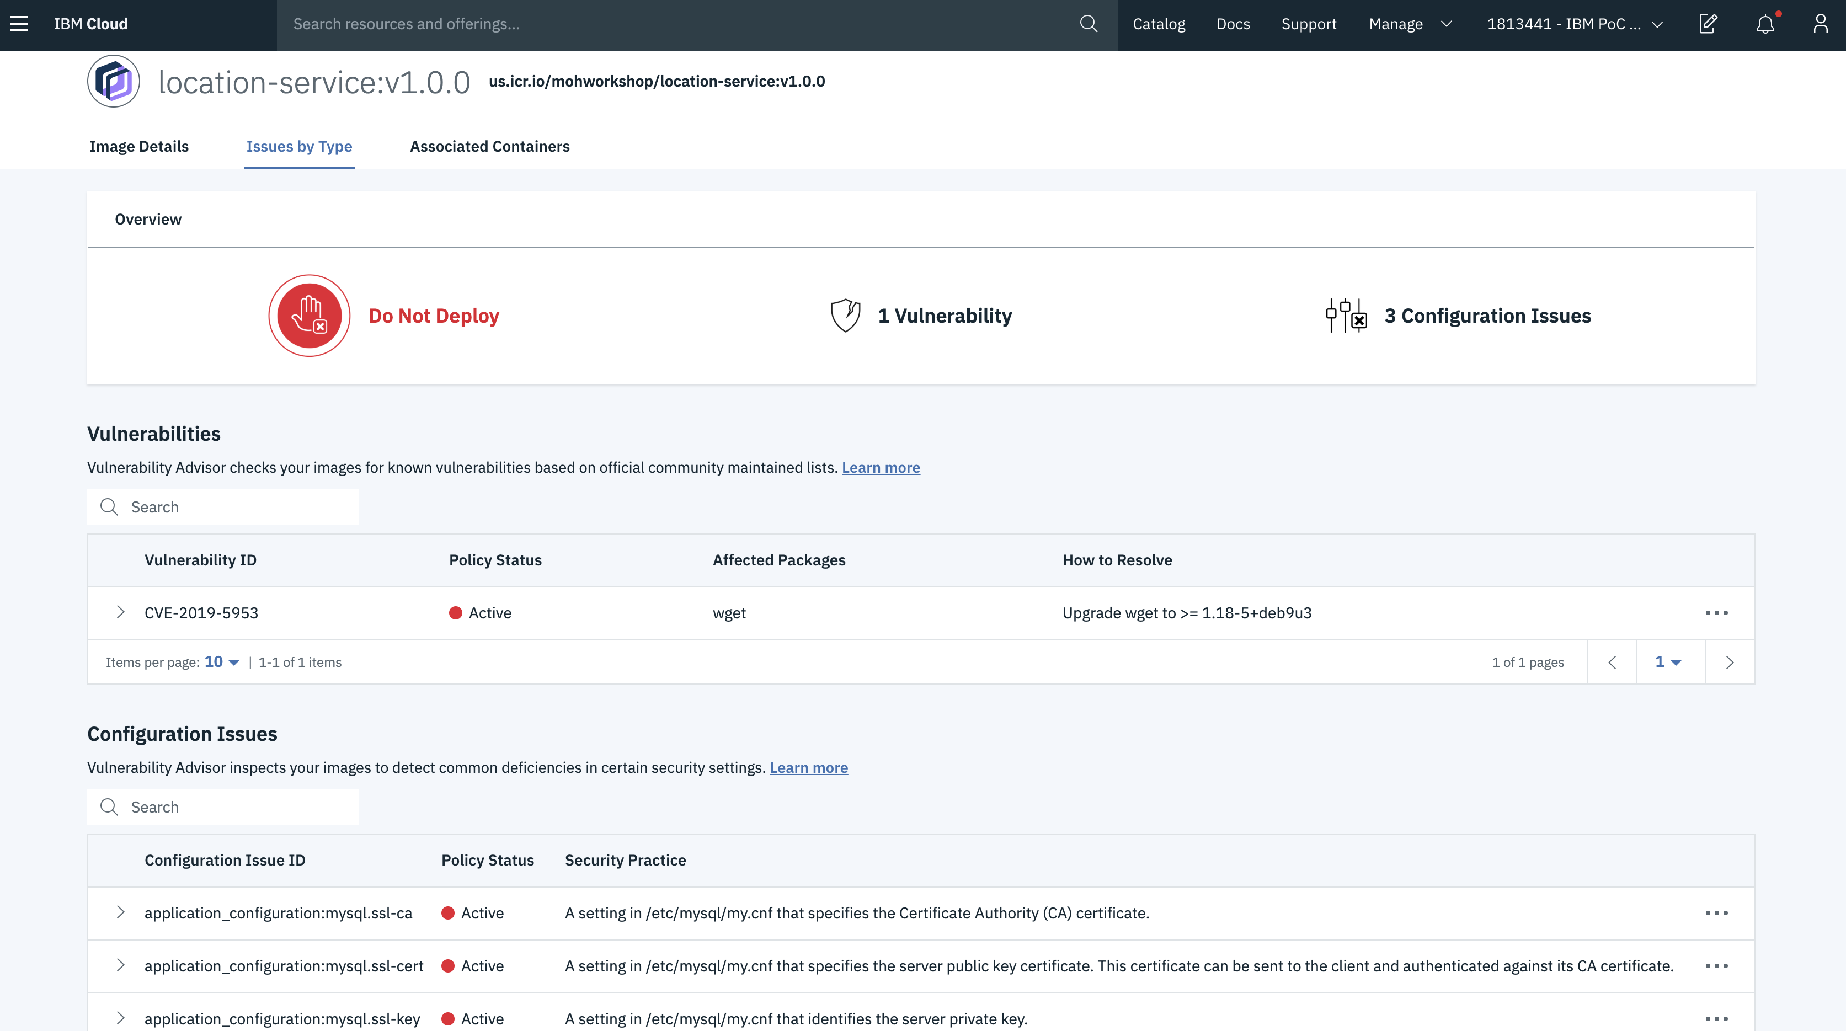Open overflow menu for CVE-2019-5953 row
1846x1031 pixels.
point(1716,613)
